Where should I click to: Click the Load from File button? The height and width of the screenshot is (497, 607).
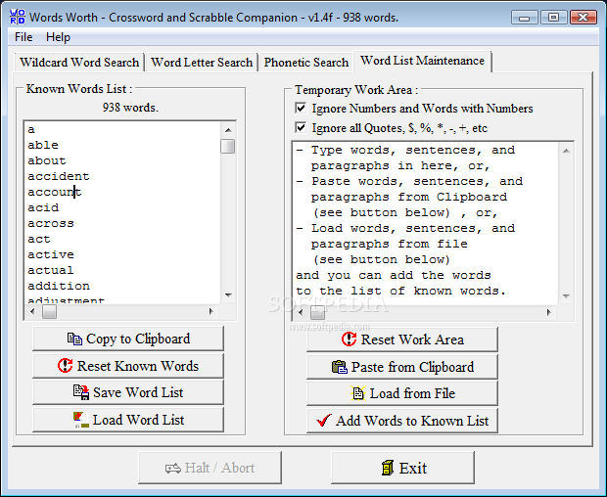pyautogui.click(x=402, y=393)
